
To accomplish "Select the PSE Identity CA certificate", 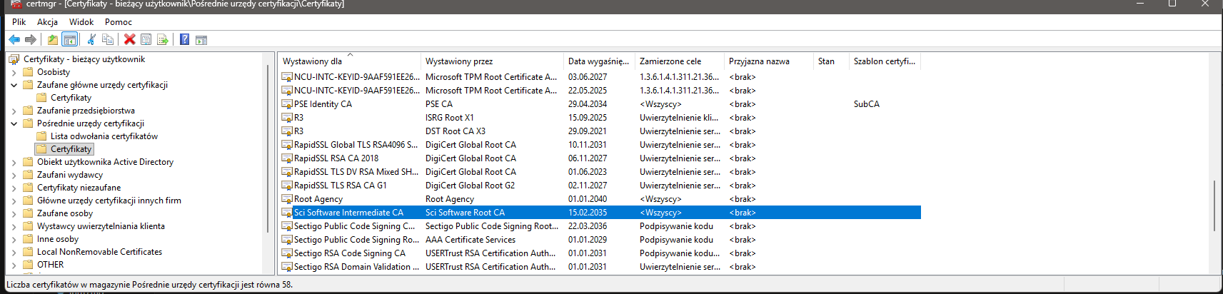I will (323, 104).
